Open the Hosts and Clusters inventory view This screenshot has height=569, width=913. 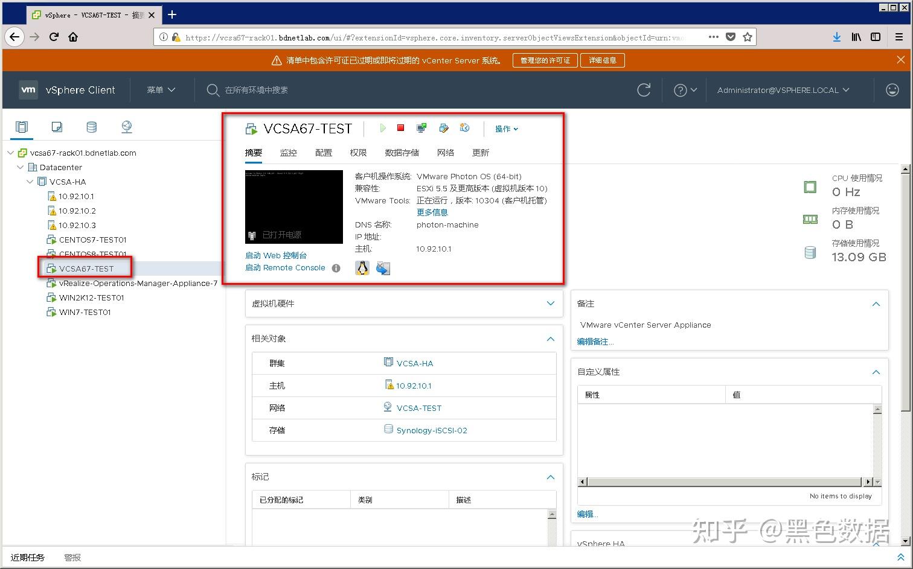coord(22,127)
